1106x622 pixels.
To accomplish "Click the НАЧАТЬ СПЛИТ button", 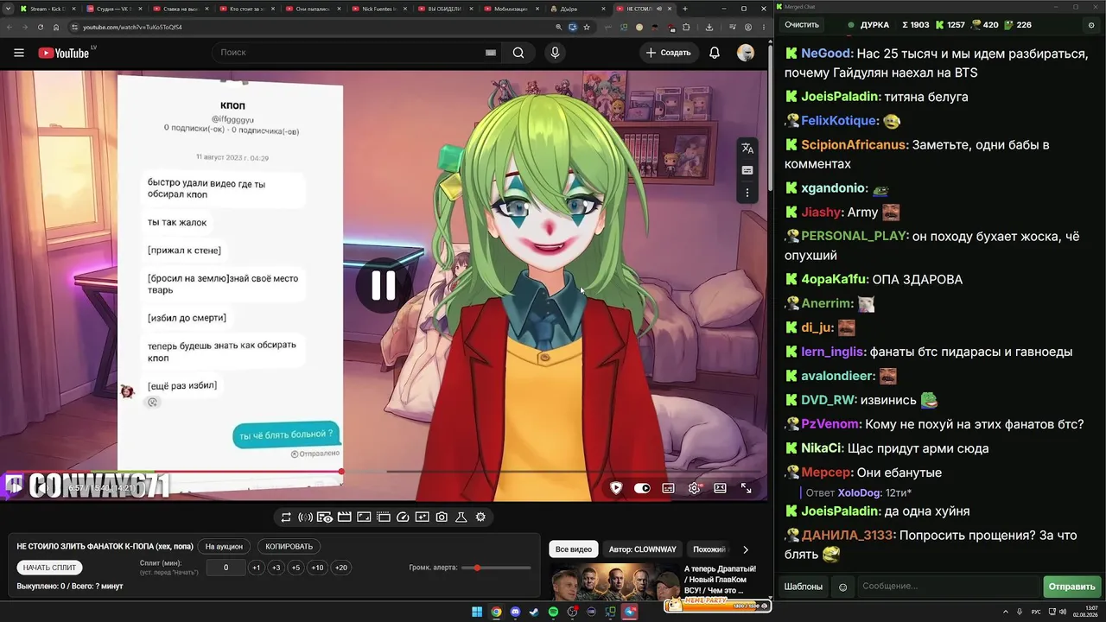I will click(x=50, y=568).
